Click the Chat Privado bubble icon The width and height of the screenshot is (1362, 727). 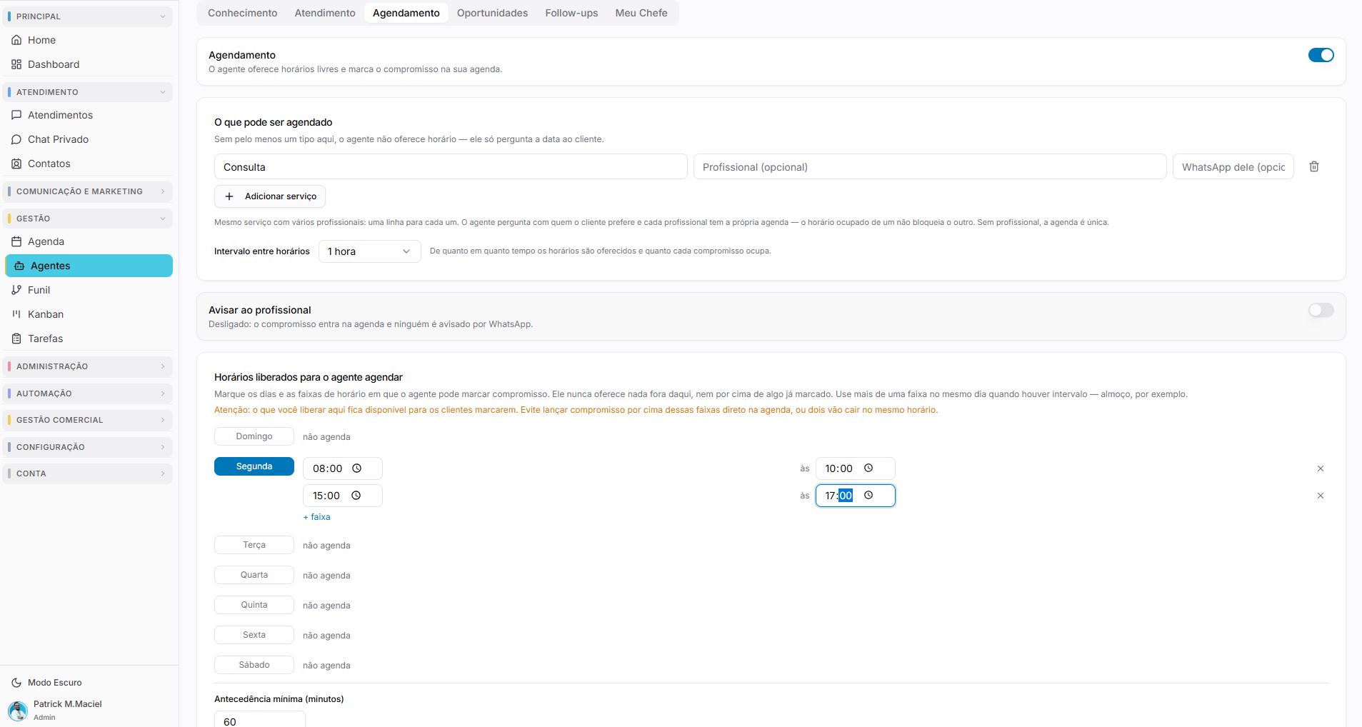[16, 139]
